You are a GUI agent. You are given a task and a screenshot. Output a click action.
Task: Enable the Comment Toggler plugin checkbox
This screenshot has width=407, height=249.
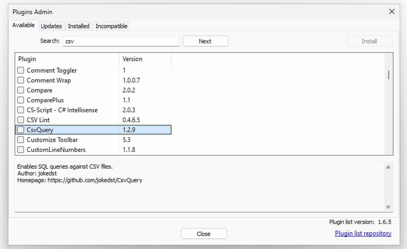click(21, 70)
